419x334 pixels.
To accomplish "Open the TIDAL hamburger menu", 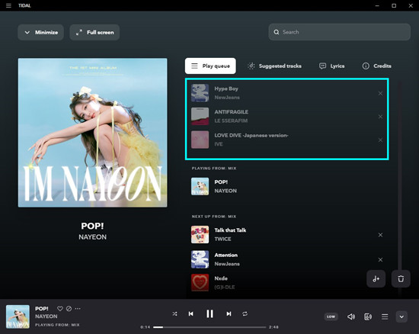I will (8, 5).
